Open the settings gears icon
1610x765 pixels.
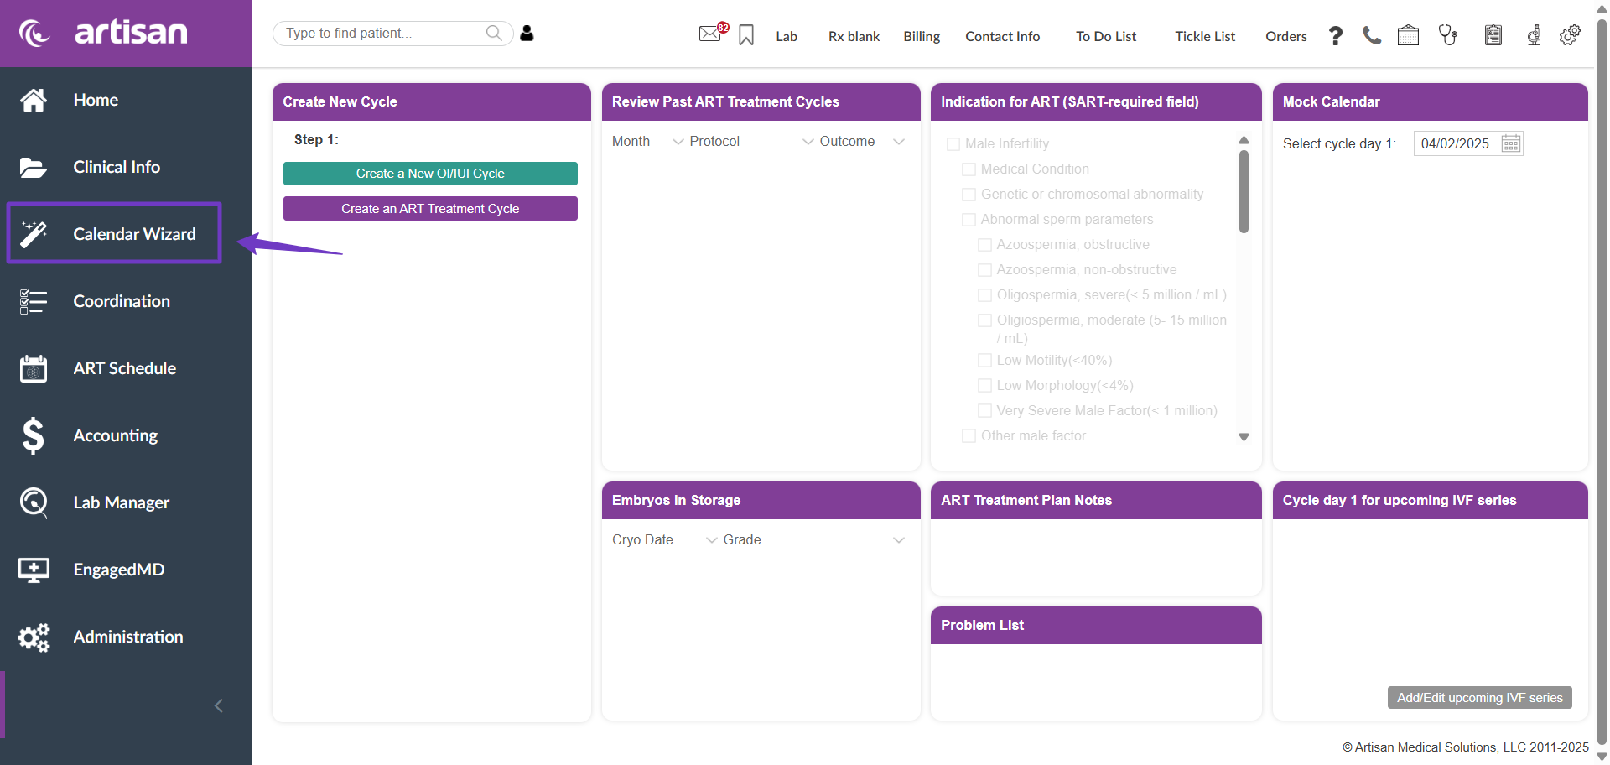(x=1570, y=35)
